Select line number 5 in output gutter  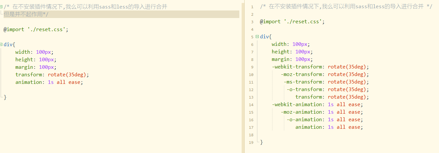click(x=252, y=37)
